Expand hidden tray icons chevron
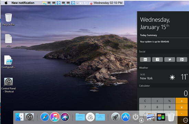The width and height of the screenshot is (189, 124). (x=77, y=3)
